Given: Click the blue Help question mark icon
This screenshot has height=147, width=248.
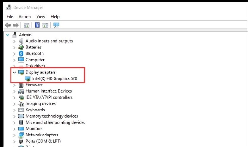Looking at the screenshot, I should (37, 25).
